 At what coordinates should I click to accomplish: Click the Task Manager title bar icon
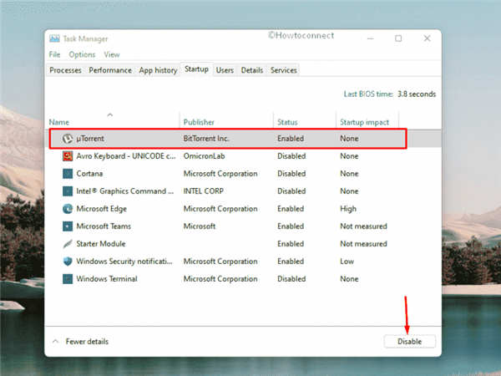(54, 38)
